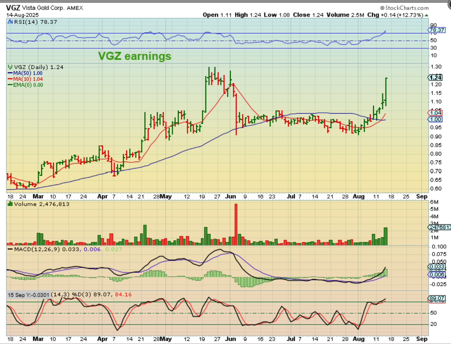This screenshot has height=344, width=451.
Task: Click Sep on the bottom date axis
Action: point(422,339)
